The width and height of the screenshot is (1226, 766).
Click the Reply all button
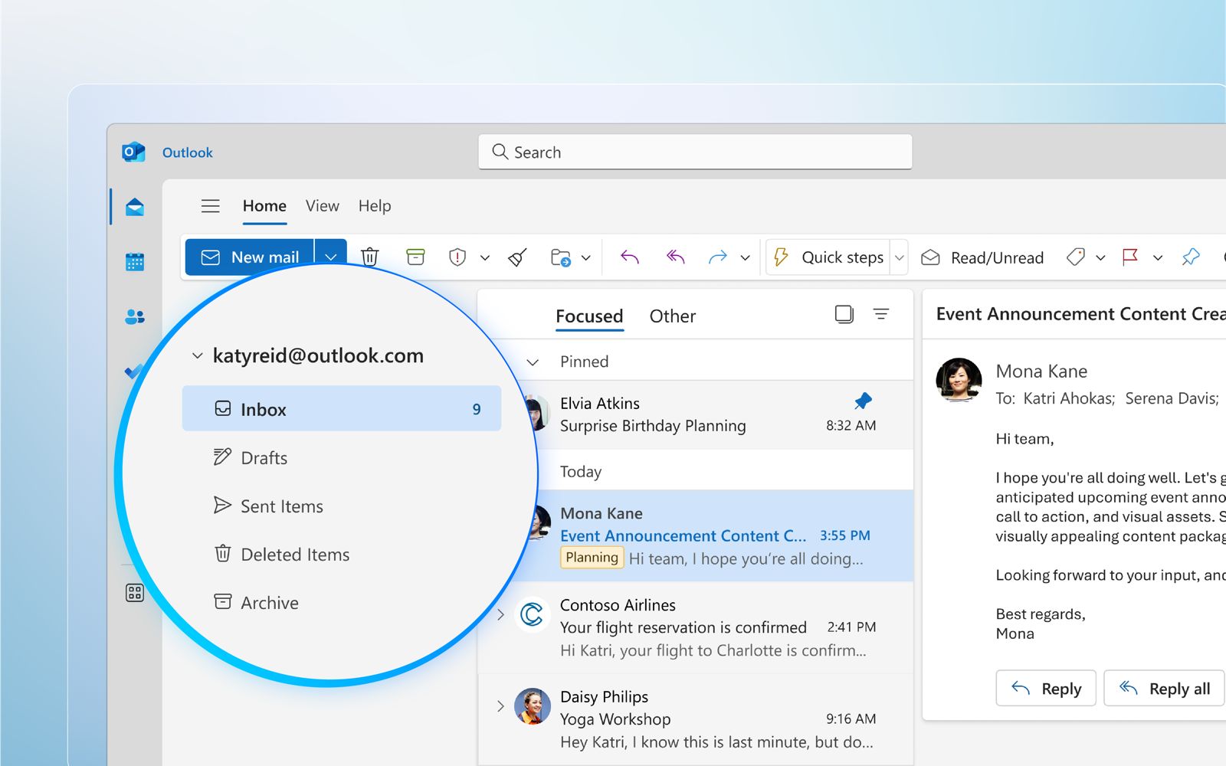point(1163,688)
